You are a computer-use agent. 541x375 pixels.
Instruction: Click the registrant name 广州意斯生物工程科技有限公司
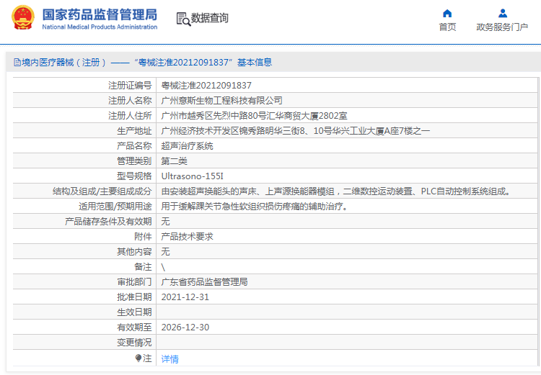click(221, 100)
